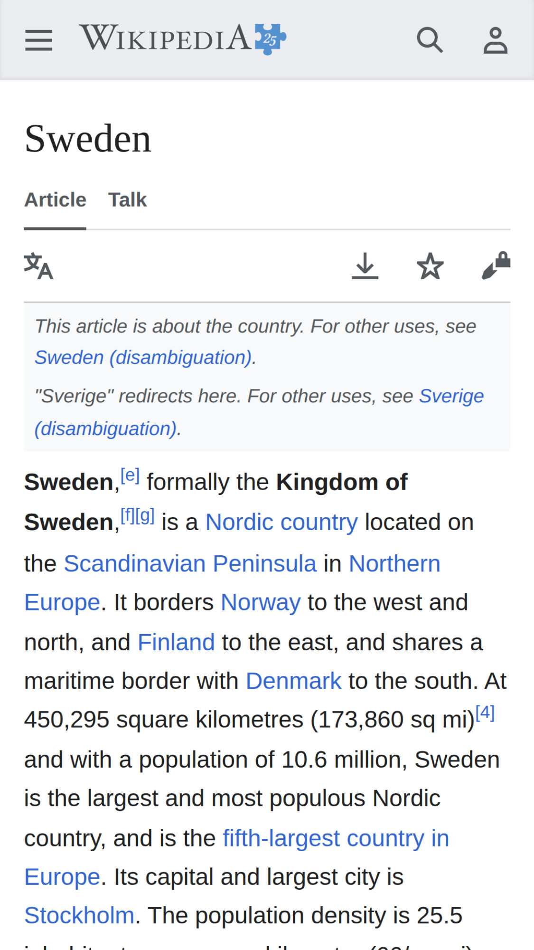534x950 pixels.
Task: Open the Sverige (disambiguation) link
Action: point(259,412)
